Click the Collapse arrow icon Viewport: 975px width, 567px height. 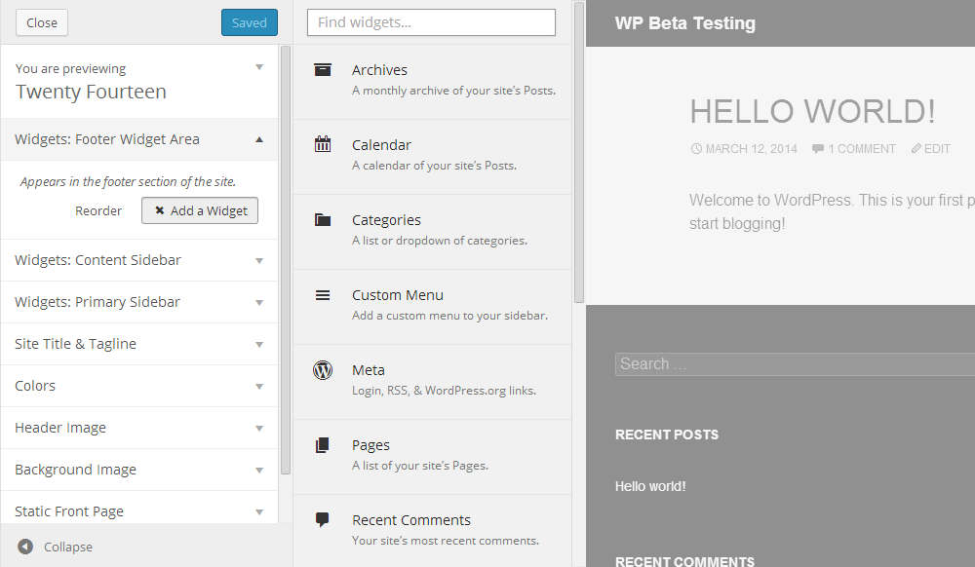25,547
